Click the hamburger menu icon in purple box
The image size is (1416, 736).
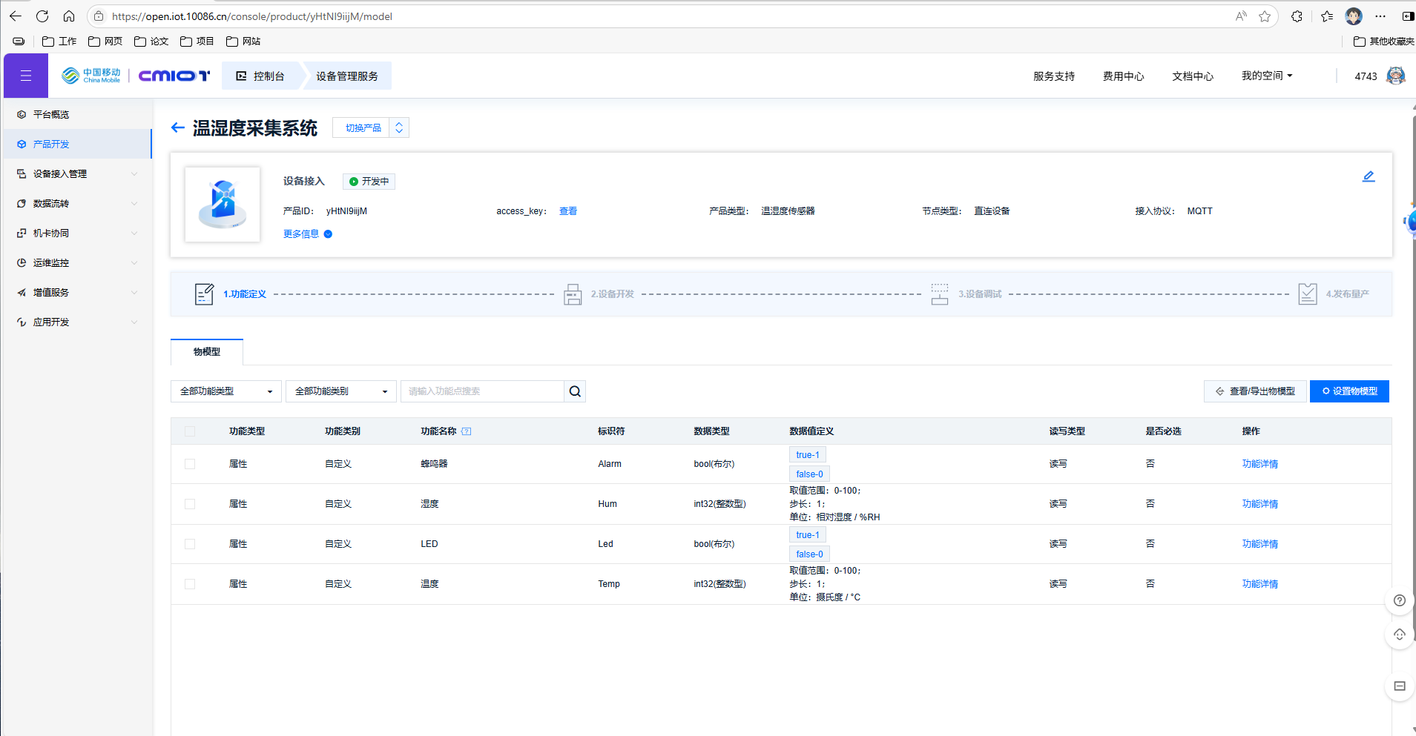pos(26,76)
